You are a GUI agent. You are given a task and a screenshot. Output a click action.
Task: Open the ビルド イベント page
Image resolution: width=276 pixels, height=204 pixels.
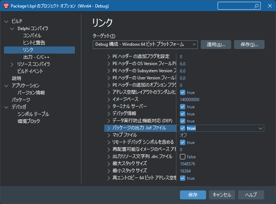pyautogui.click(x=30, y=71)
